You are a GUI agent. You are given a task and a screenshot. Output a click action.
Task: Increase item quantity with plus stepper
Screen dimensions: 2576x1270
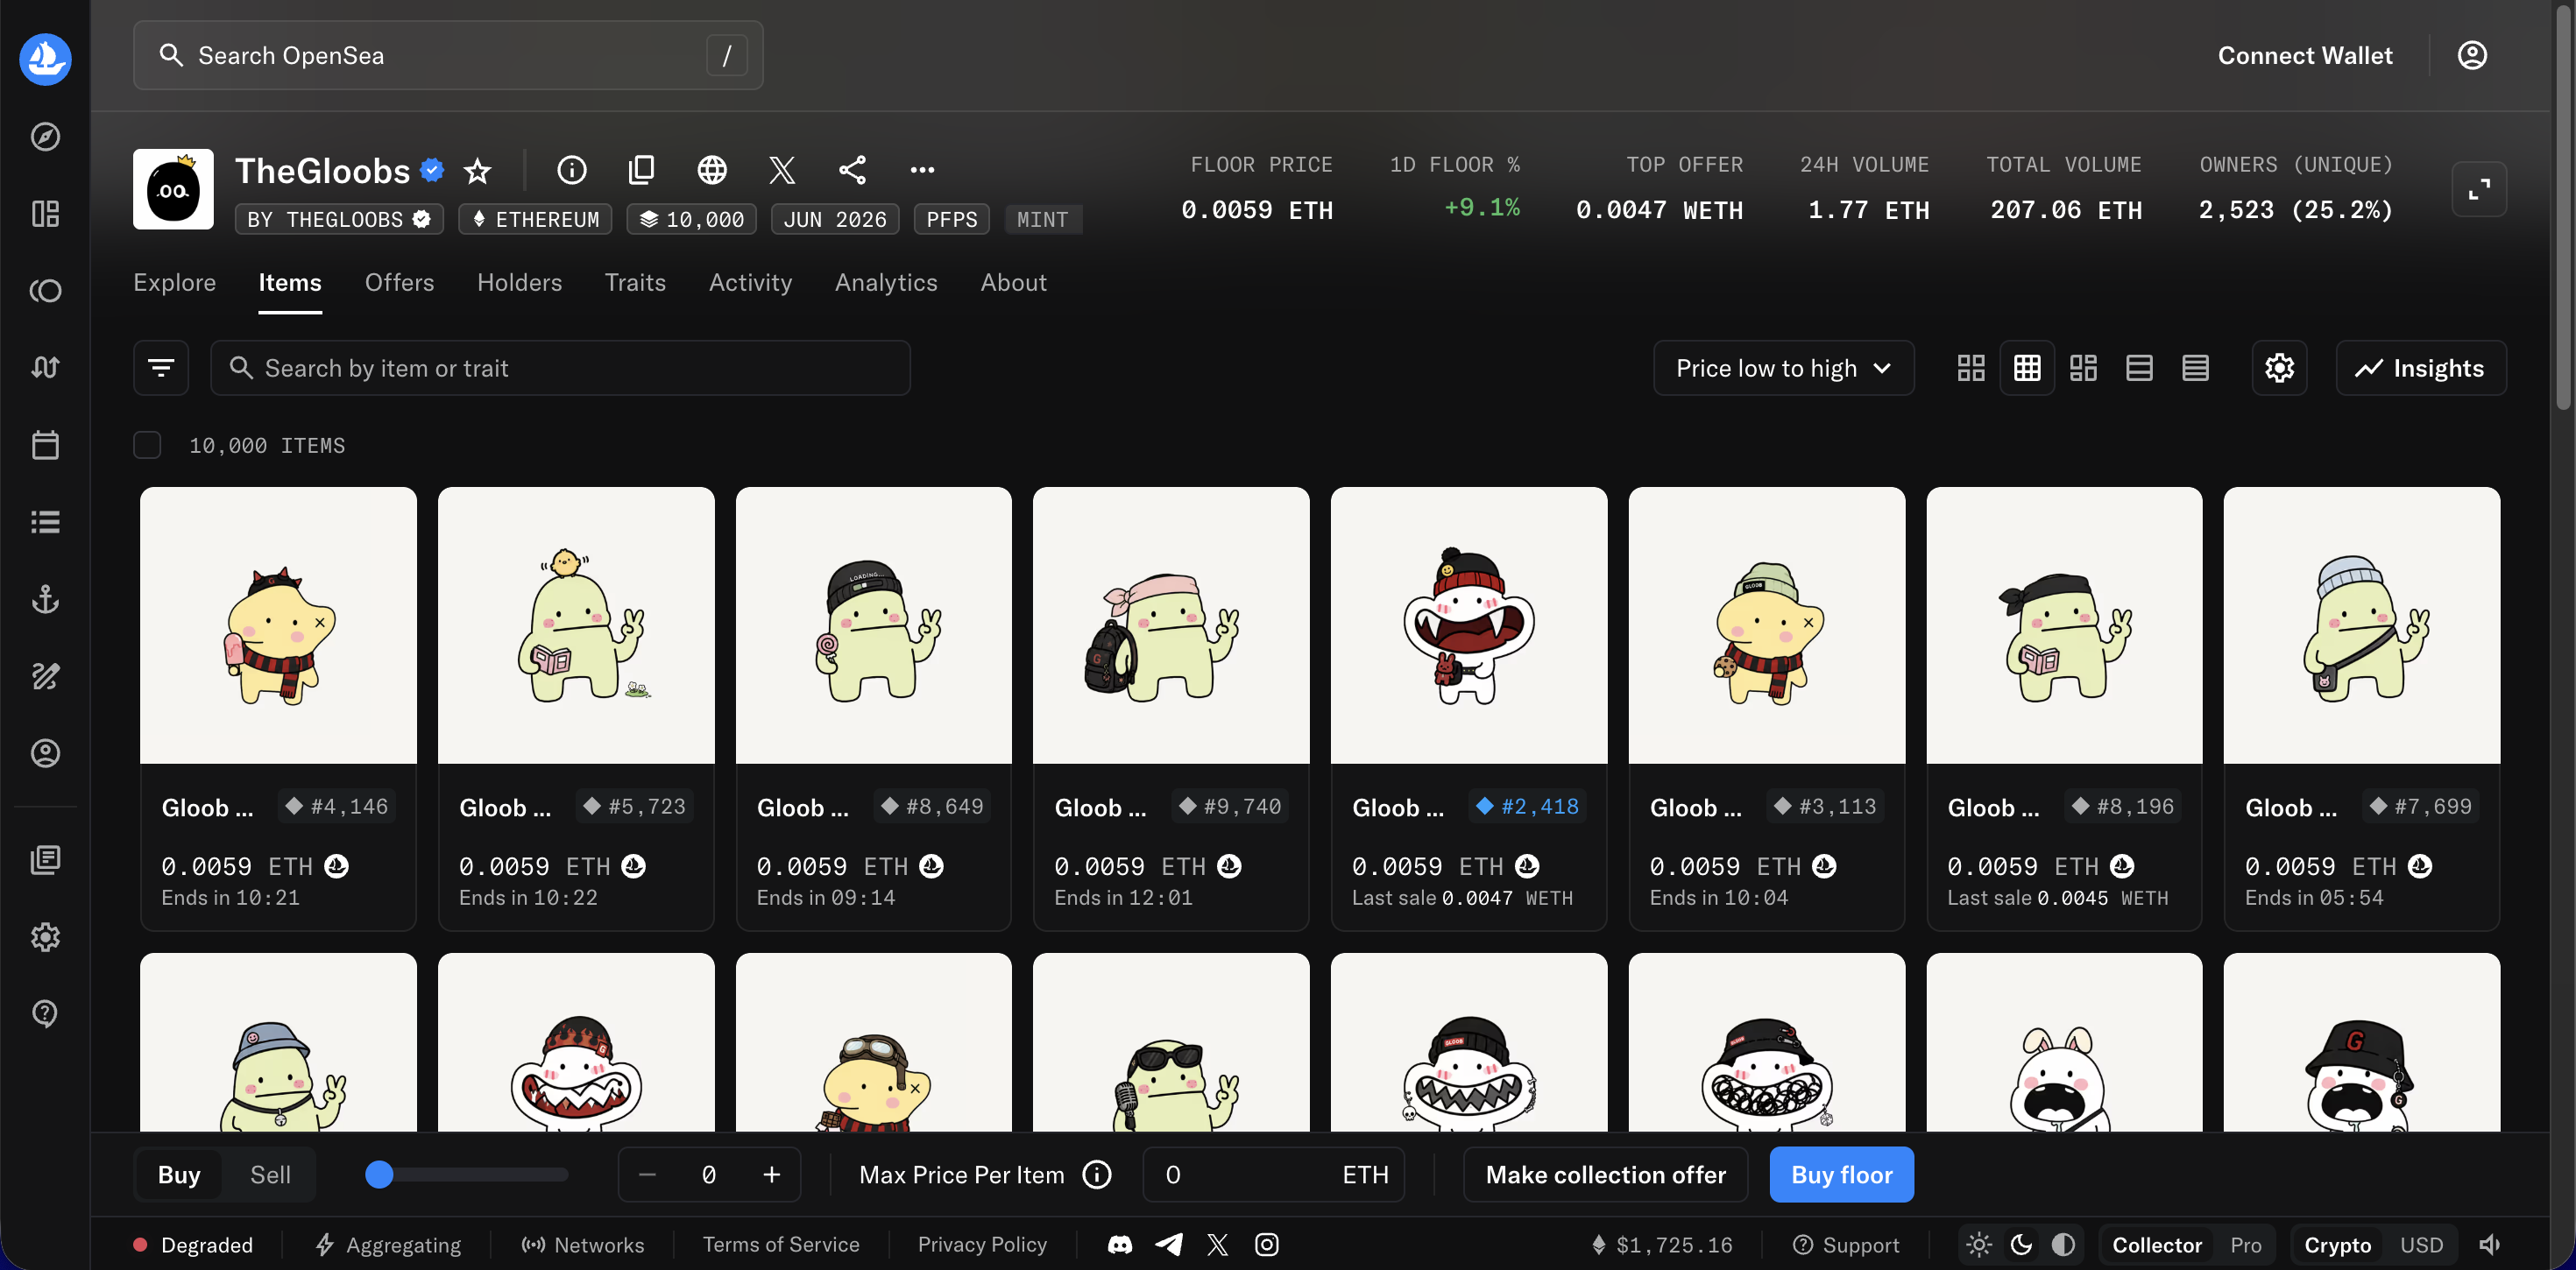[x=771, y=1175]
